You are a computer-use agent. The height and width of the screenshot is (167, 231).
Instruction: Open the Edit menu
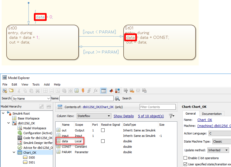coord(14,84)
